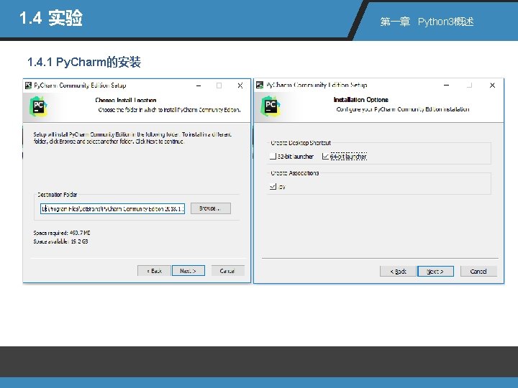The width and height of the screenshot is (518, 388).
Task: Maximize the left PyCharm Setup window
Action: click(219, 86)
